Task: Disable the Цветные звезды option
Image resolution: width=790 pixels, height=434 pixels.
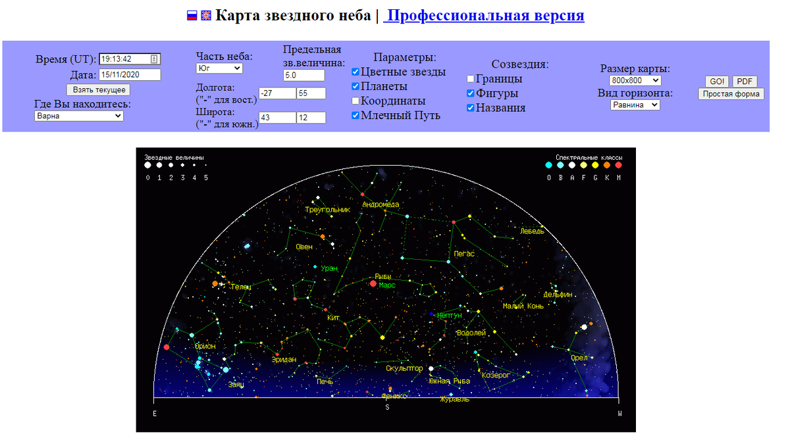Action: [x=355, y=71]
